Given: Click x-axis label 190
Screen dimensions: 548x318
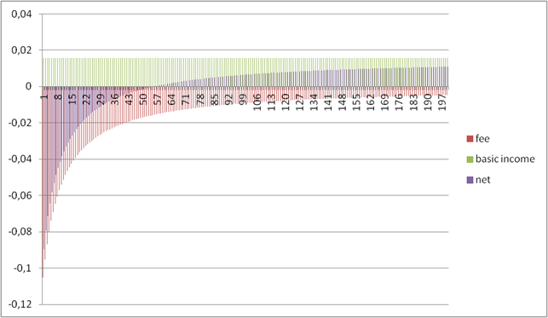Looking at the screenshot, I should coord(429,101).
